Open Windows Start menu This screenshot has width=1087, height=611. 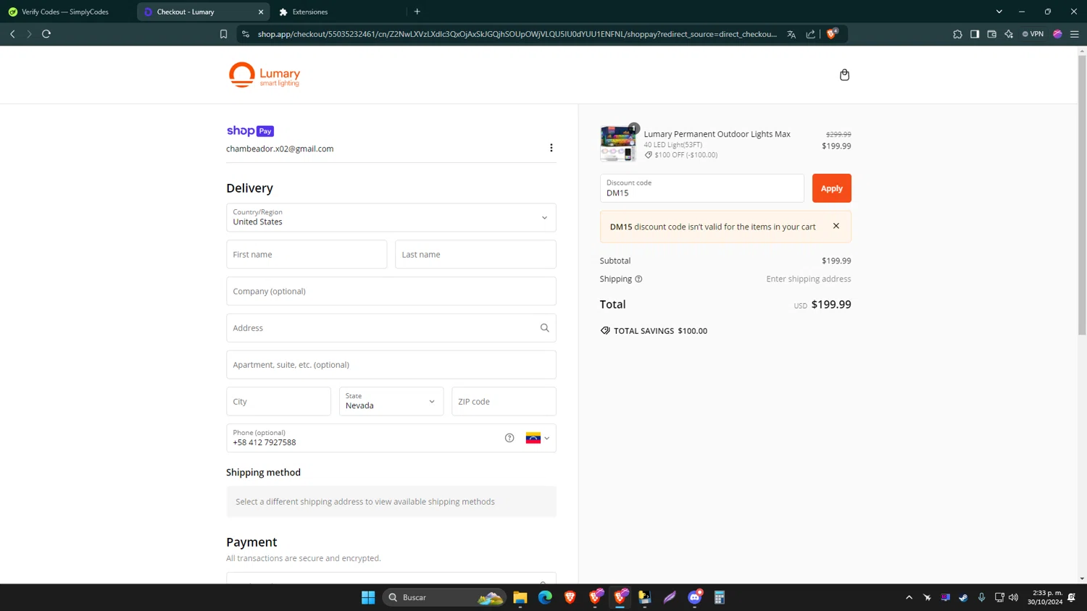point(368,597)
